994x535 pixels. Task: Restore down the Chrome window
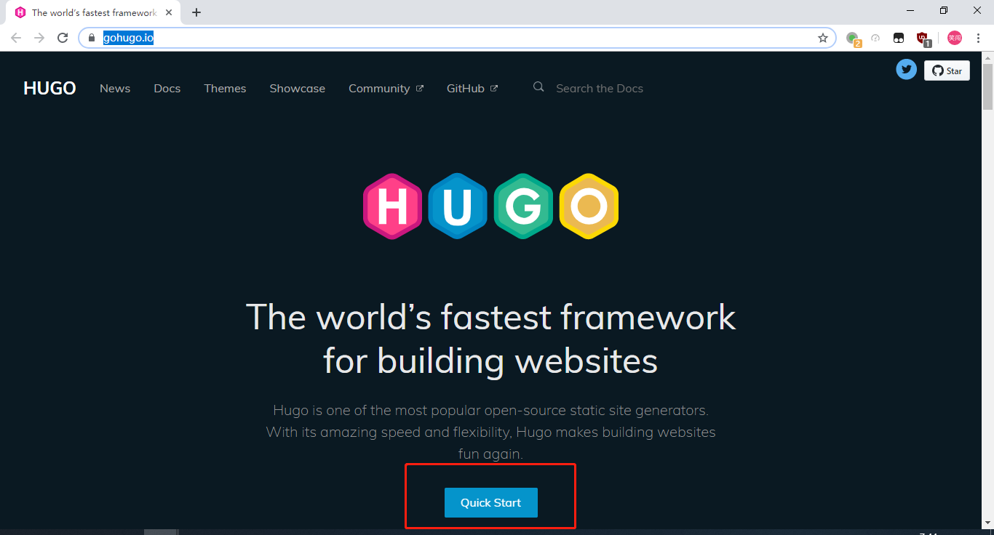(944, 10)
